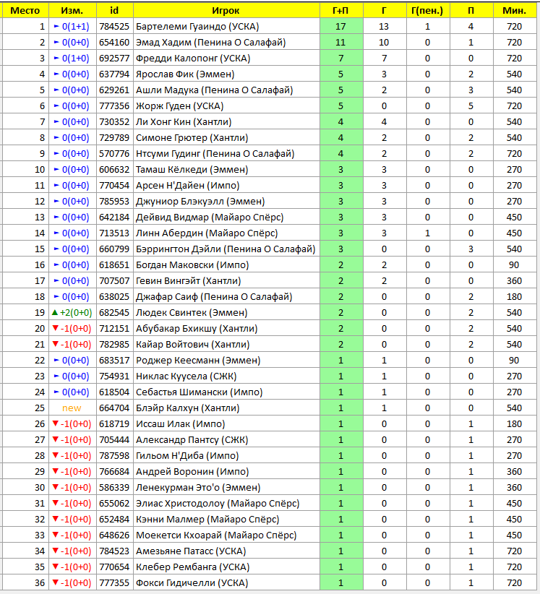Select player Блэйр Калхун (Хантли)
540x594 pixels.
click(188, 408)
